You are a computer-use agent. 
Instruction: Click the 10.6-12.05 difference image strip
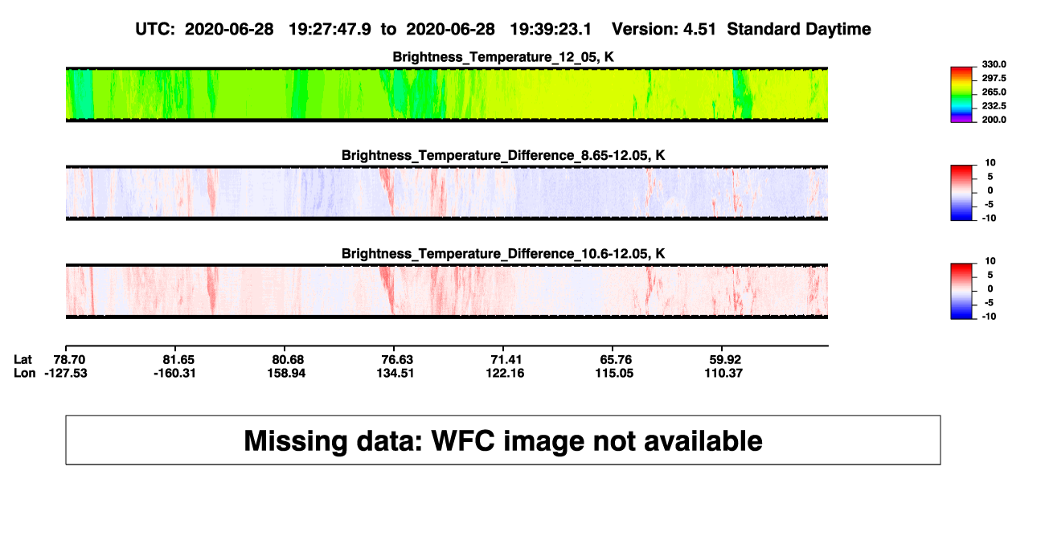pyautogui.click(x=447, y=291)
